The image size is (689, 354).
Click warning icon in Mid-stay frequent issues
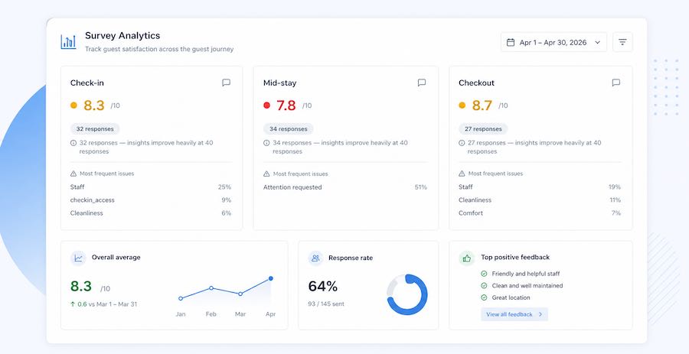(x=266, y=174)
